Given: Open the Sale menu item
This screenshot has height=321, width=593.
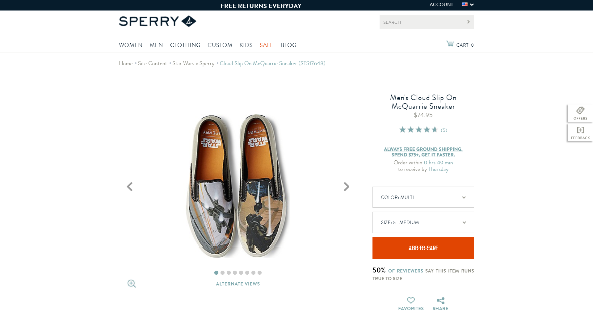Looking at the screenshot, I should click(266, 45).
